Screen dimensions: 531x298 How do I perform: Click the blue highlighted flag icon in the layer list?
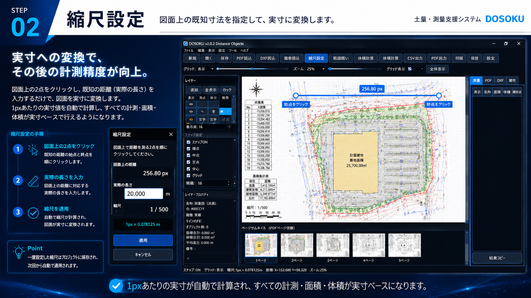(x=222, y=111)
